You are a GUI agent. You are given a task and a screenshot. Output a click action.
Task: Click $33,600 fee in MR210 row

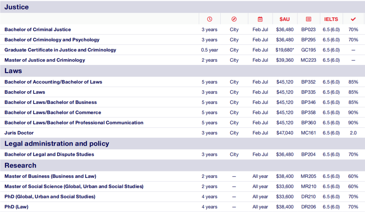[x=285, y=187]
